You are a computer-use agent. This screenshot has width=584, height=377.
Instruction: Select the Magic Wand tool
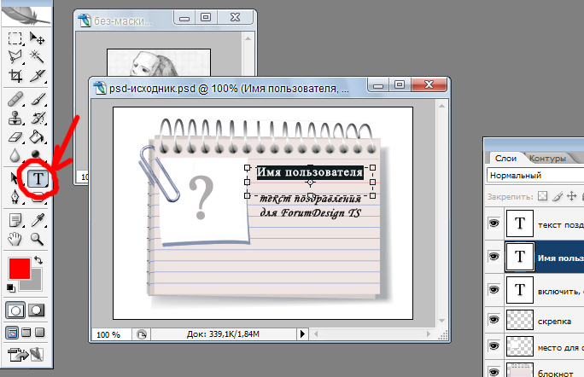coord(38,57)
